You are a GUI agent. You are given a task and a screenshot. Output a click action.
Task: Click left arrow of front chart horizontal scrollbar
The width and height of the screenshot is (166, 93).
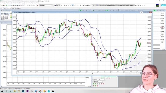click(13, 75)
